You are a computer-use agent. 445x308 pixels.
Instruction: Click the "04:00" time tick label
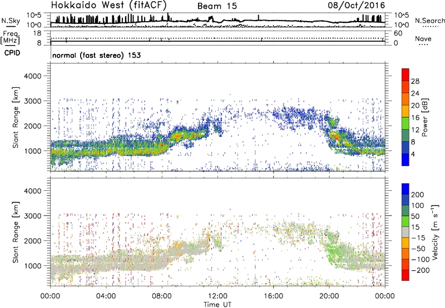106,296
